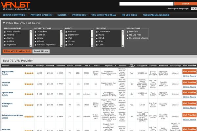Sort by Rating column

pyautogui.click(x=30, y=66)
